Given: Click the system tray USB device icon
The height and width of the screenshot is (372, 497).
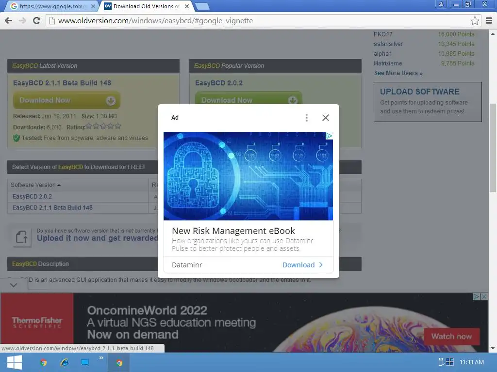Looking at the screenshot, I should 441,362.
